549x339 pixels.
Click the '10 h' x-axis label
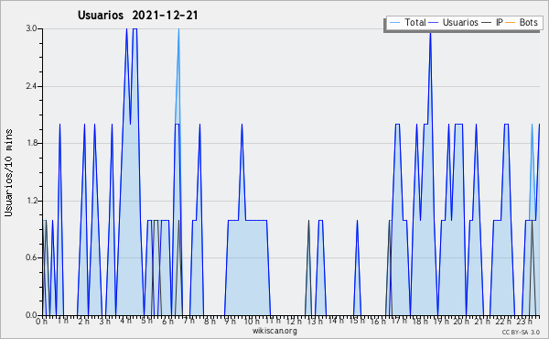252,321
